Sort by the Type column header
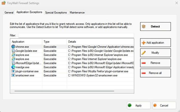Screen dimensions: 180x112 click(54, 42)
